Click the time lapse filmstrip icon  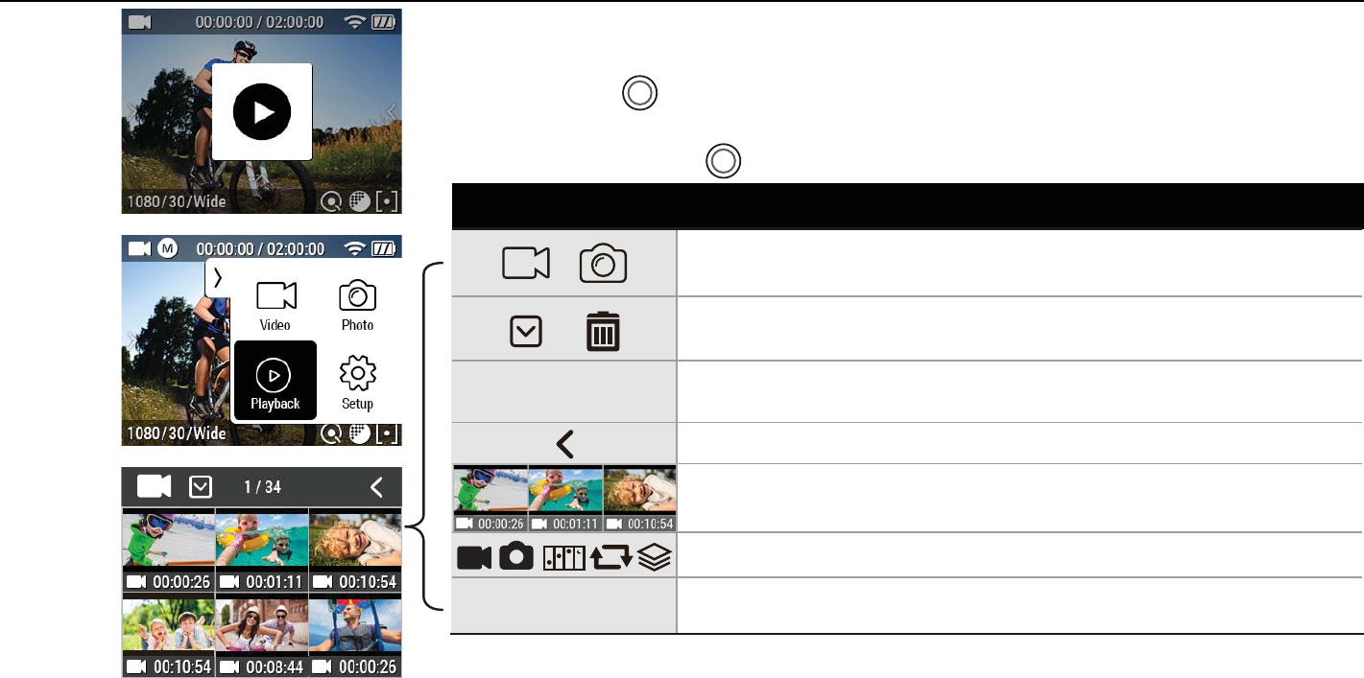564,557
